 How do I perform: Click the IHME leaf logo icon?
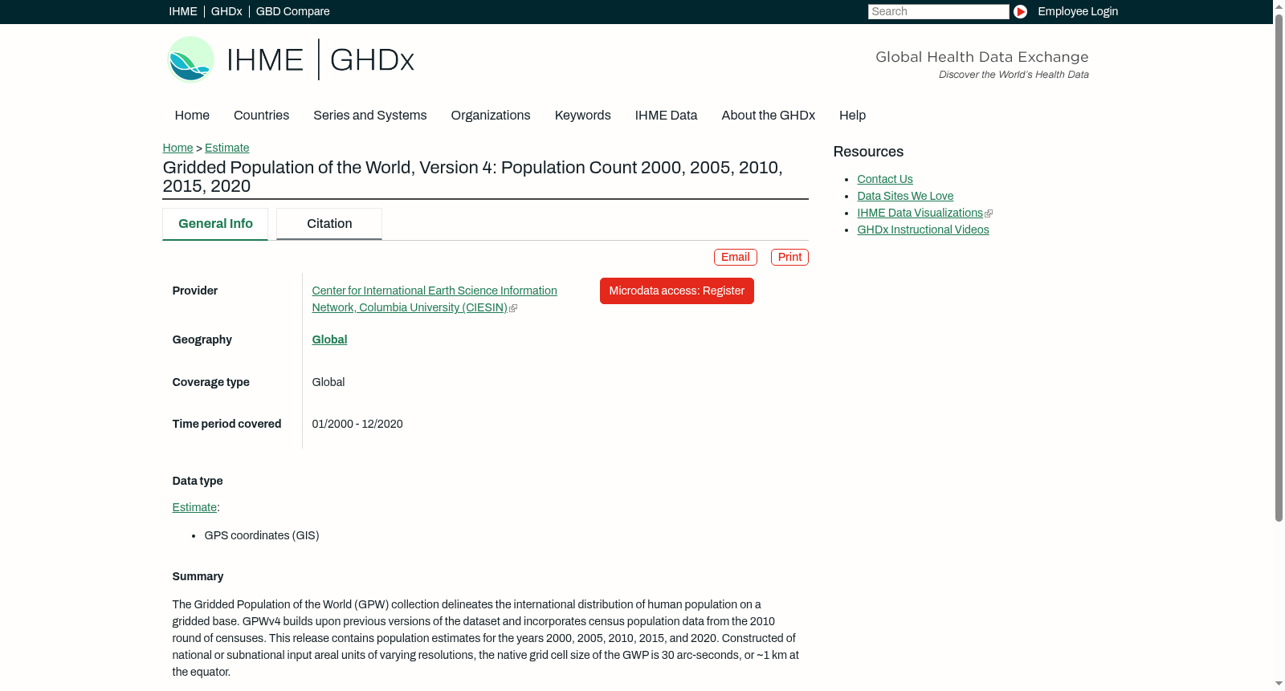[x=190, y=59]
